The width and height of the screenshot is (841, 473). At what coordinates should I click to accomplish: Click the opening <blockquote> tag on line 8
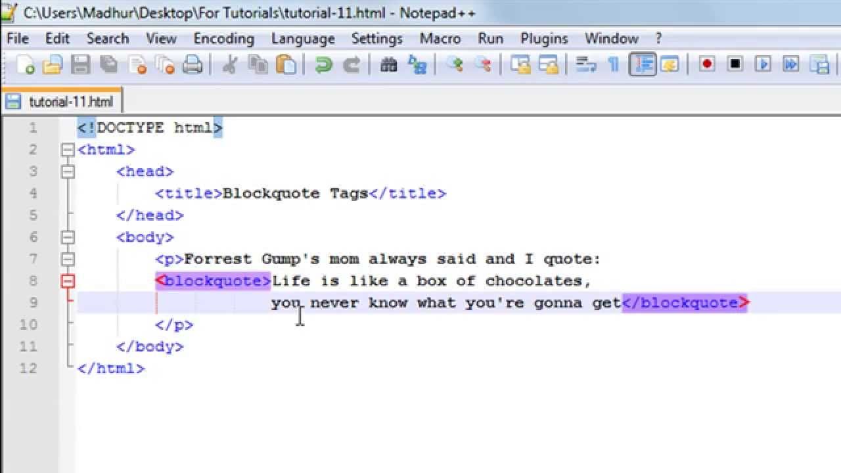(213, 281)
